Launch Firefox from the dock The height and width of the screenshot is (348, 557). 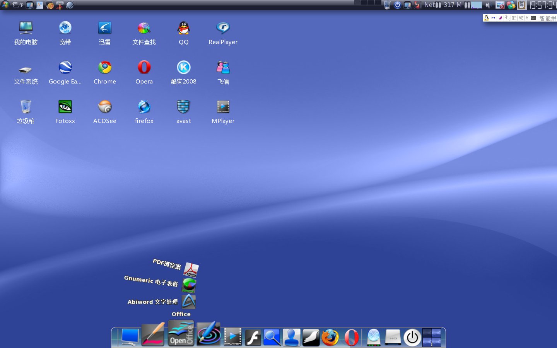point(330,338)
